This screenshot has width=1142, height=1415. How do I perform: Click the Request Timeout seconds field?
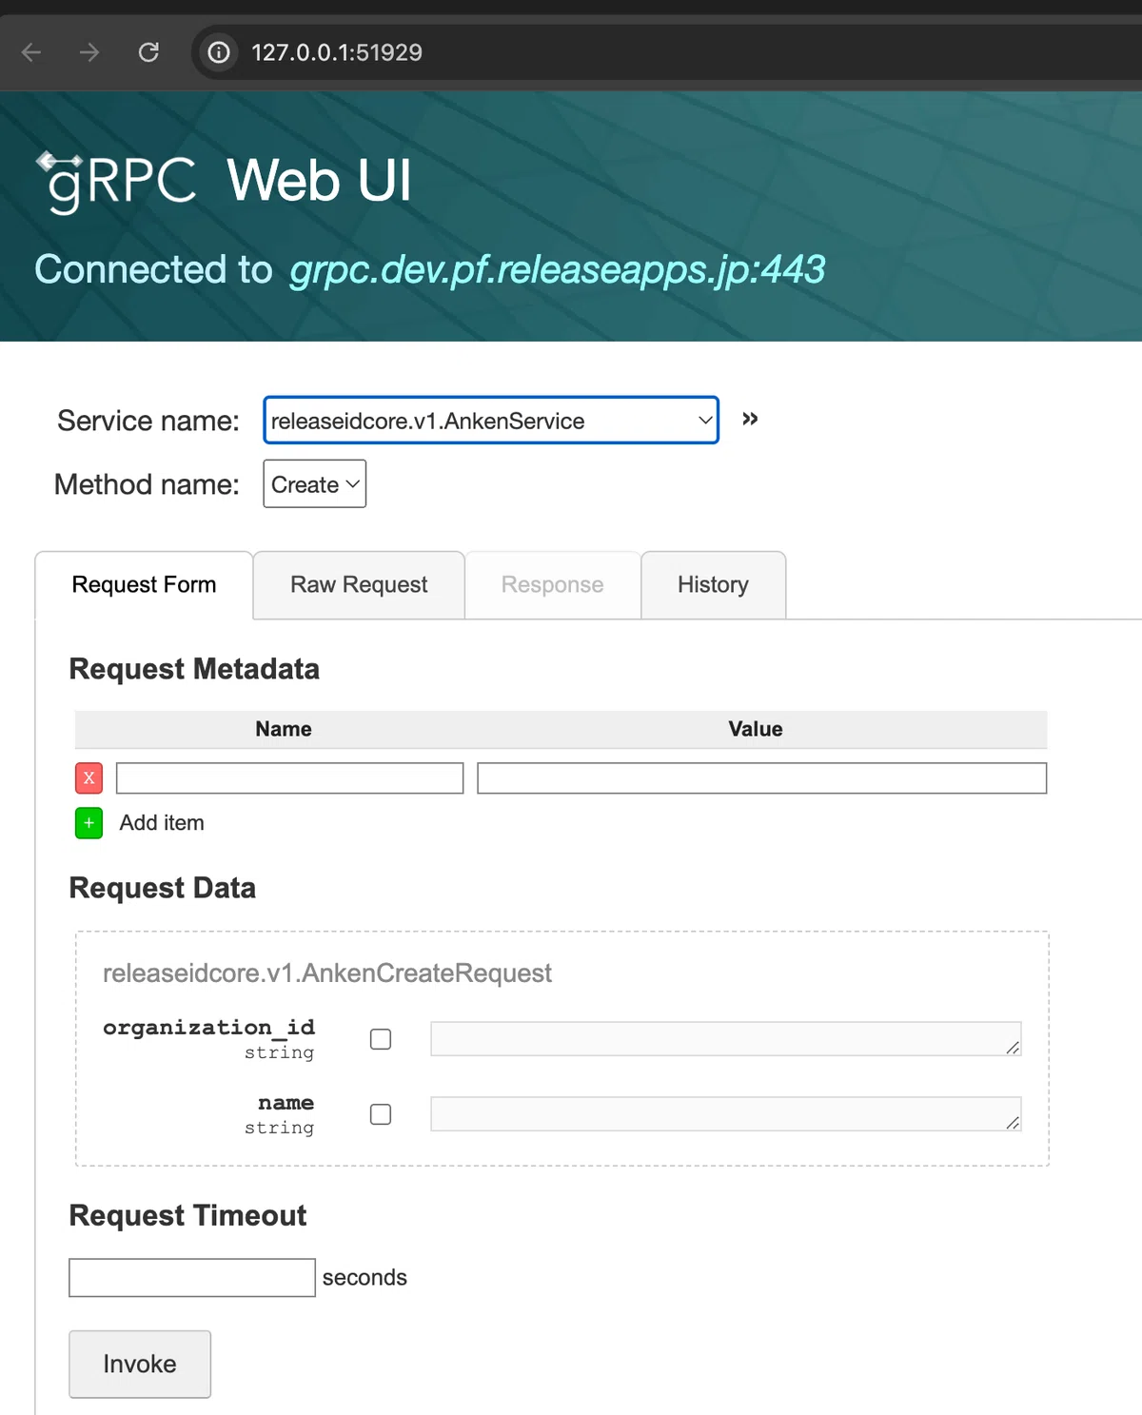coord(192,1278)
